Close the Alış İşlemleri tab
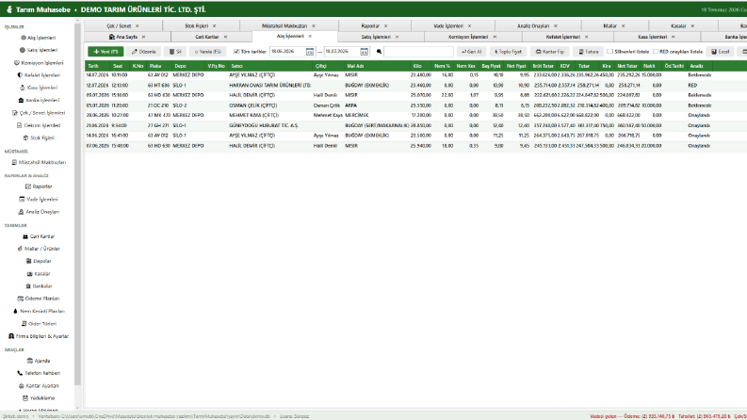This screenshot has height=420, width=747. click(310, 36)
